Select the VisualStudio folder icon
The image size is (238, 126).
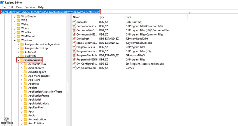[x=18, y=17]
